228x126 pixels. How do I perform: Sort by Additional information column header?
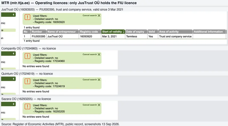click(x=209, y=32)
